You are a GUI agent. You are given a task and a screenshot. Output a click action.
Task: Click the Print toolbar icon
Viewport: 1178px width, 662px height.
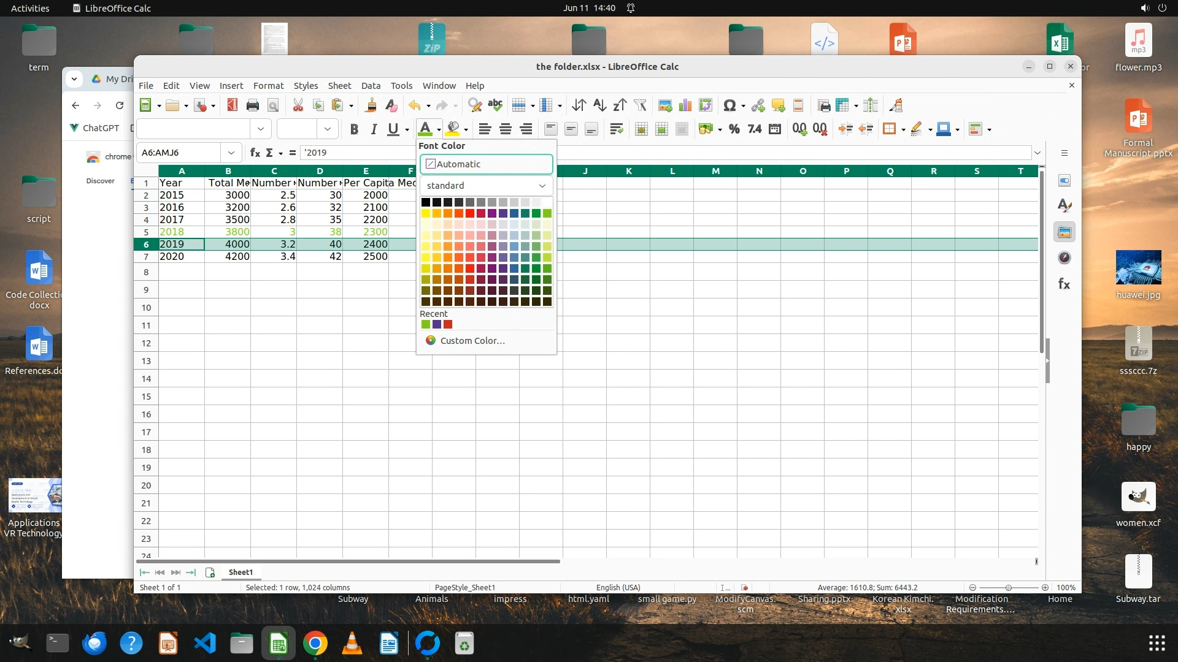click(252, 105)
